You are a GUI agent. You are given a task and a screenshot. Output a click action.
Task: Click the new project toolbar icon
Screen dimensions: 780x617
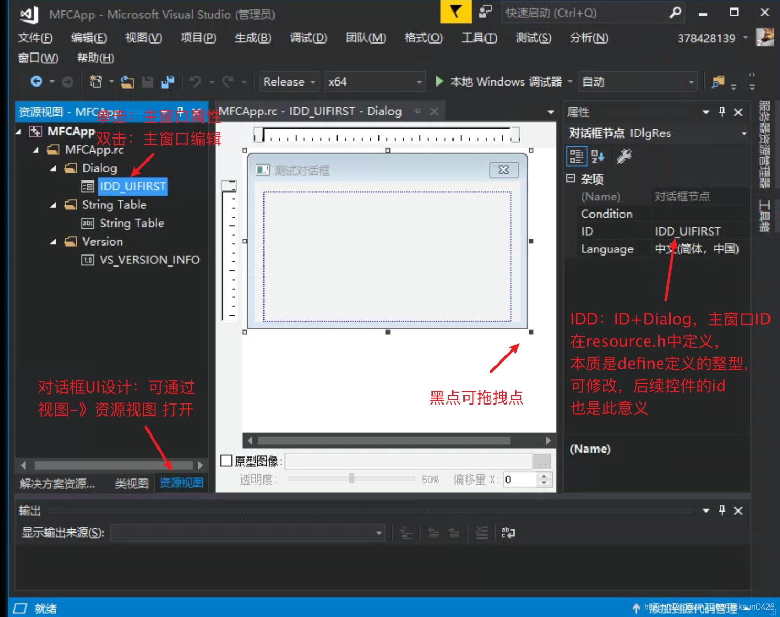(x=96, y=81)
